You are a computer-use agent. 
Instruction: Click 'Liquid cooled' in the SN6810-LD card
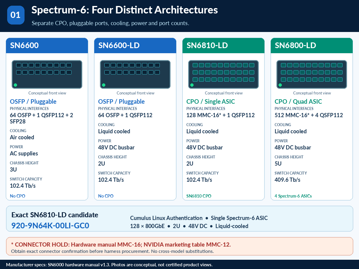click(x=203, y=132)
